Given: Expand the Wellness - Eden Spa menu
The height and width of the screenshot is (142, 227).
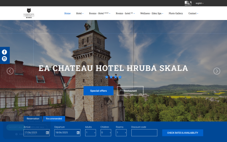Looking at the screenshot, I should click(152, 13).
